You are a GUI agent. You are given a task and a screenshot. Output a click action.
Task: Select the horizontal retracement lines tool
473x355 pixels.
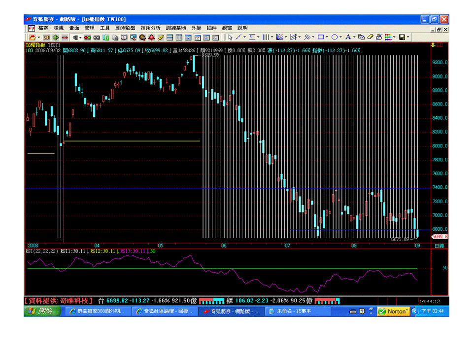(x=252, y=37)
